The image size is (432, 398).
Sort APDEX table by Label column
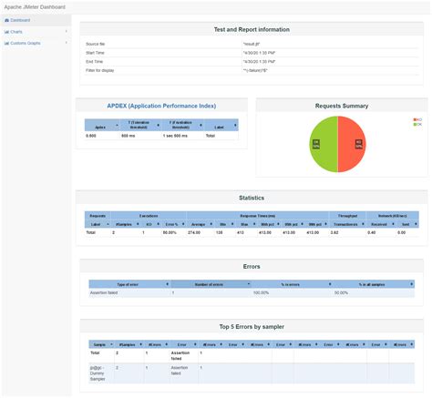click(221, 125)
